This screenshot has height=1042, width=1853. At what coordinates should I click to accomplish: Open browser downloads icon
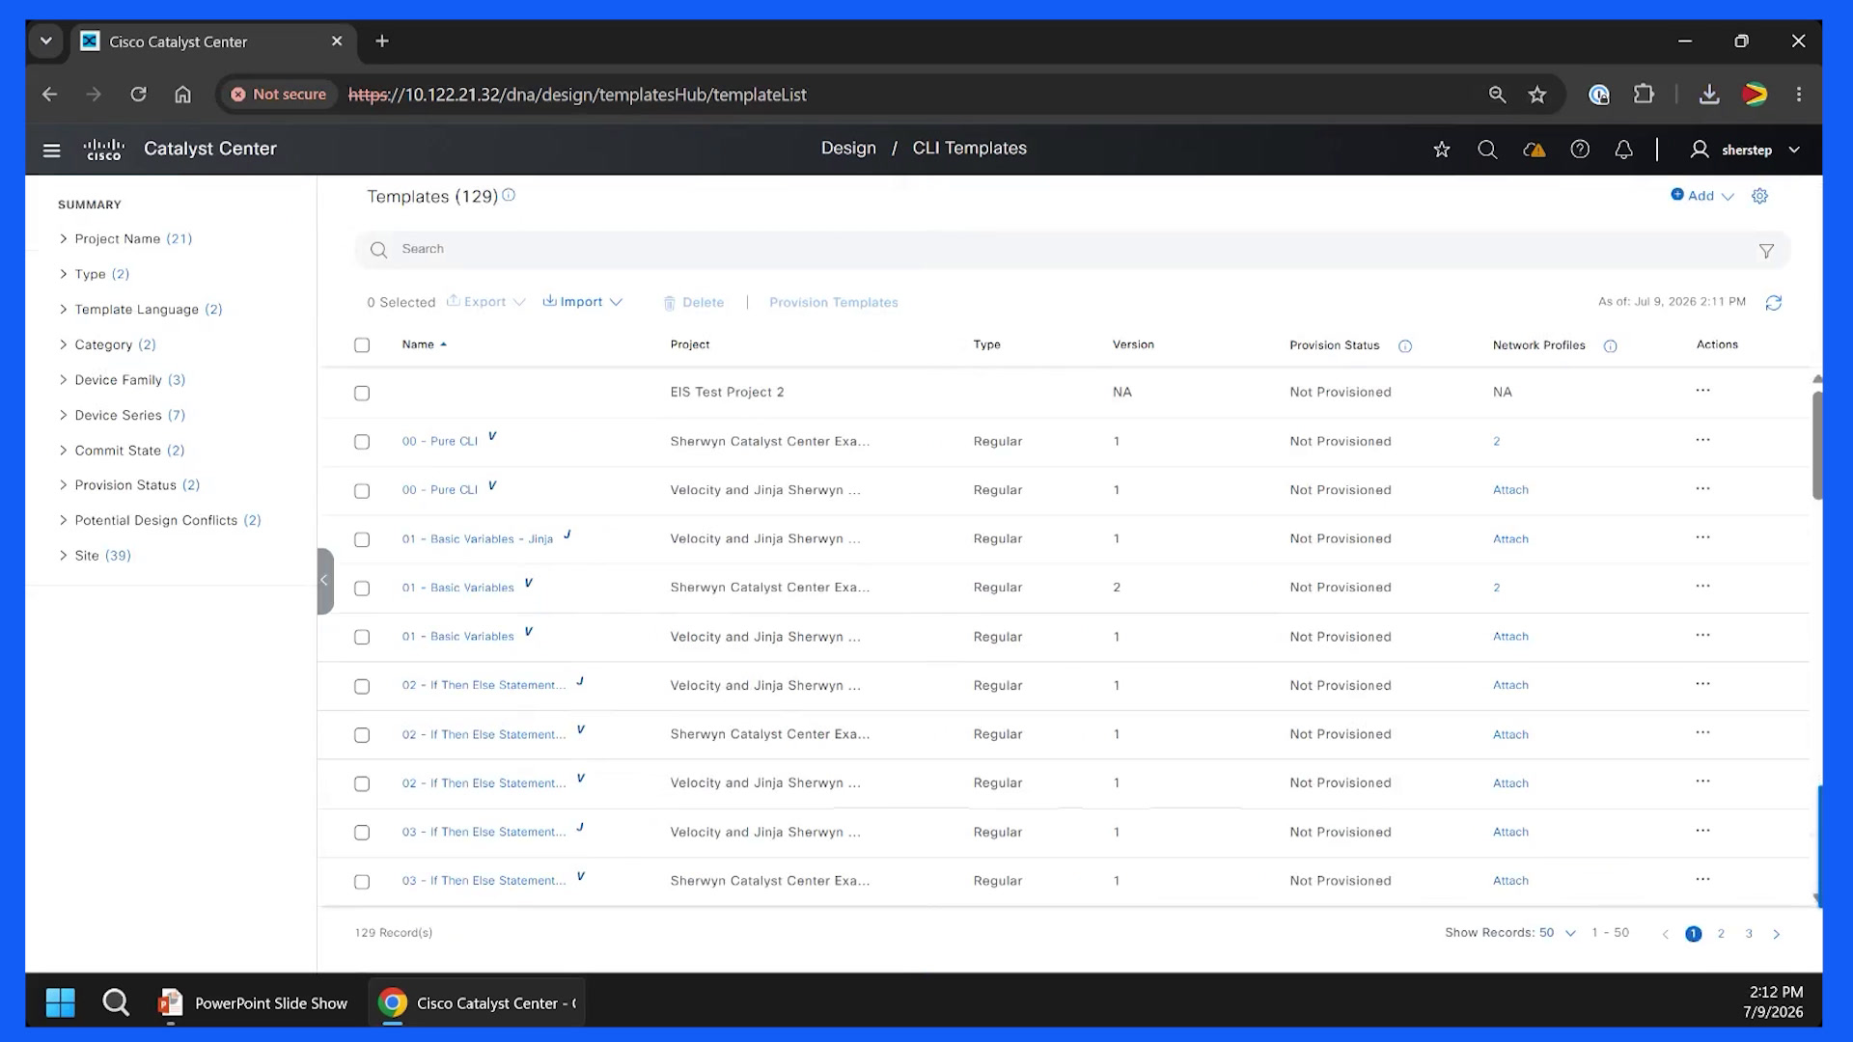click(x=1709, y=95)
